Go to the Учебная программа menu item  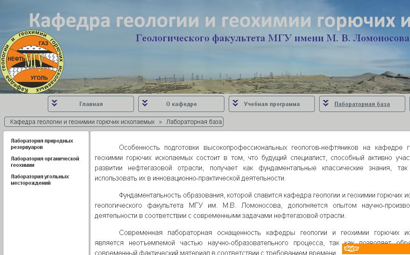tap(272, 104)
